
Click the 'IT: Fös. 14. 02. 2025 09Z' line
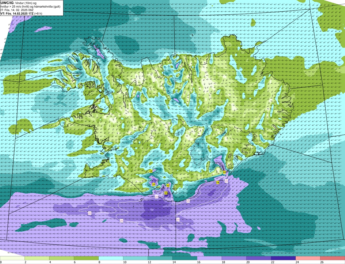click(17, 10)
